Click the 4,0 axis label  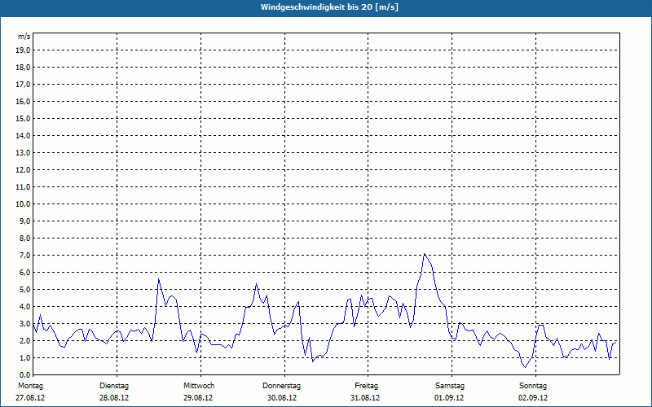coord(24,307)
